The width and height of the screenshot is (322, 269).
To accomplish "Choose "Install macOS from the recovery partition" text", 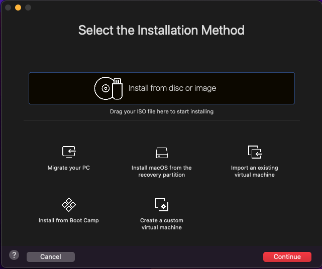I will click(162, 171).
